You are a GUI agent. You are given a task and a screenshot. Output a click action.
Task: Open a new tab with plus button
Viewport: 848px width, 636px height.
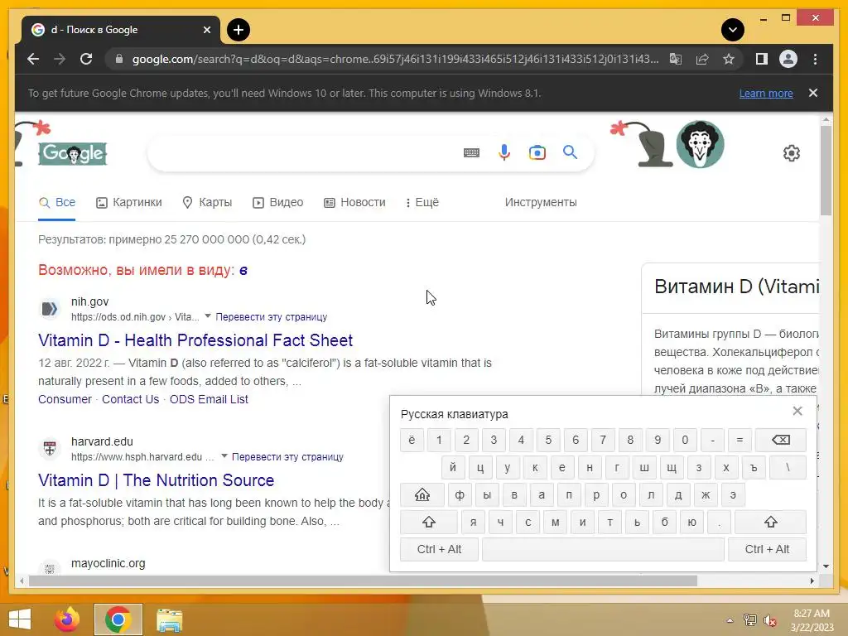[238, 30]
